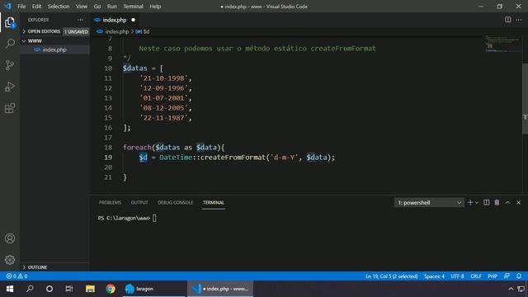Click the unsaved dot on index.php tab

(x=134, y=20)
